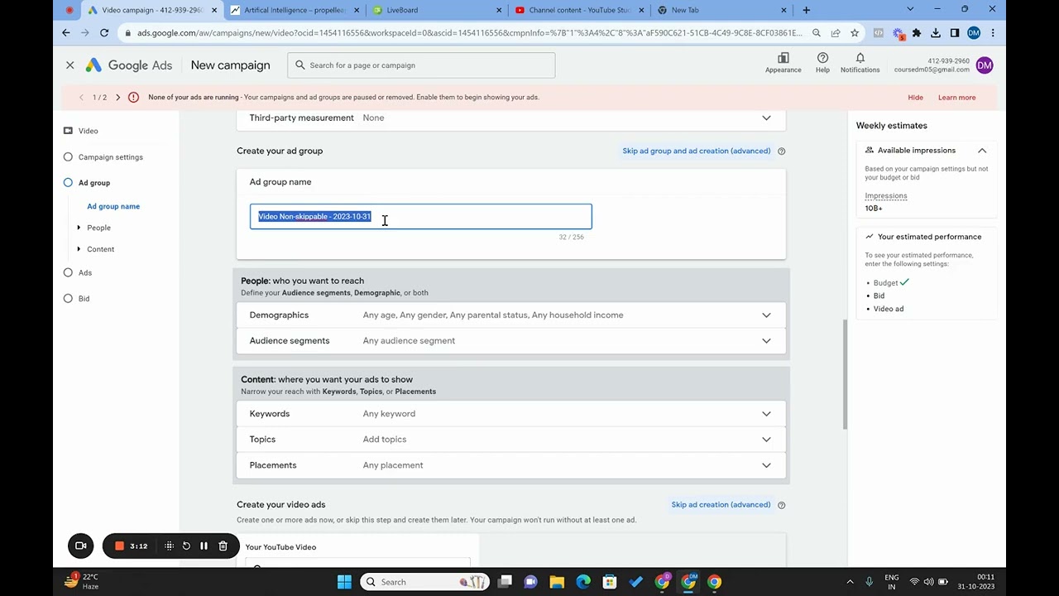Expand Content in sidebar tree
Screen dimensions: 1059x596
(x=79, y=249)
